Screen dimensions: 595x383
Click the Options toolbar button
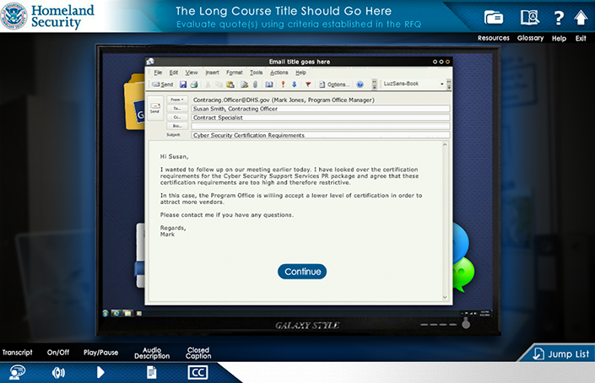tap(334, 84)
